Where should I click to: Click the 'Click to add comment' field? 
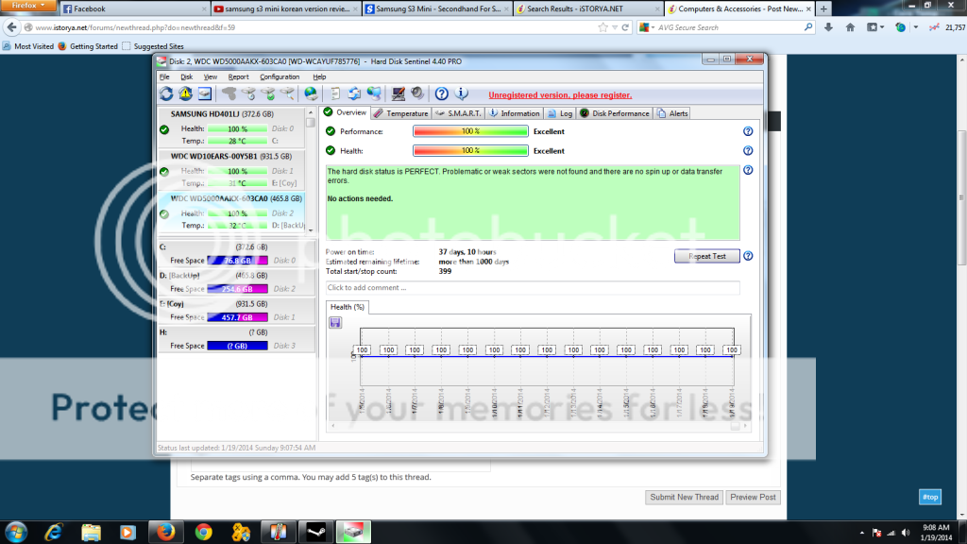pos(533,287)
